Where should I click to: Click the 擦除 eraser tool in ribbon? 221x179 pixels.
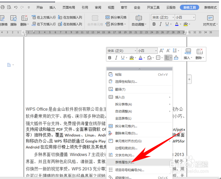pyautogui.click(x=14, y=21)
